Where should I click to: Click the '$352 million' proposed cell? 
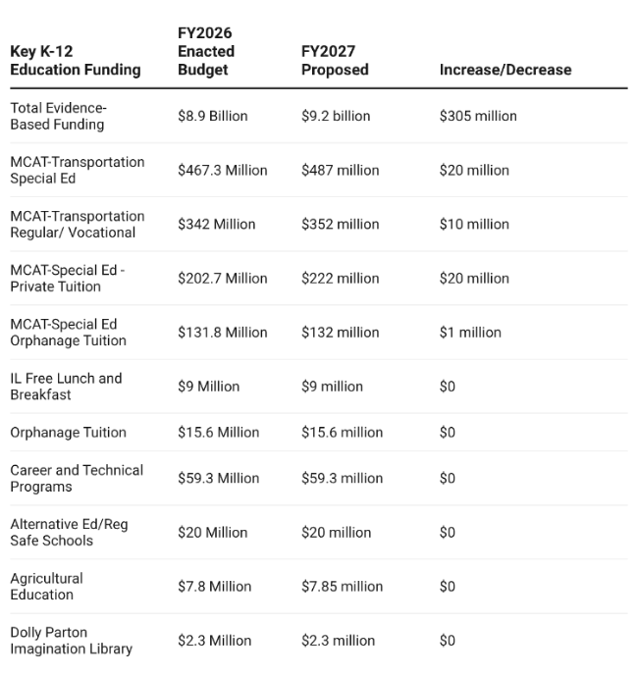click(340, 224)
